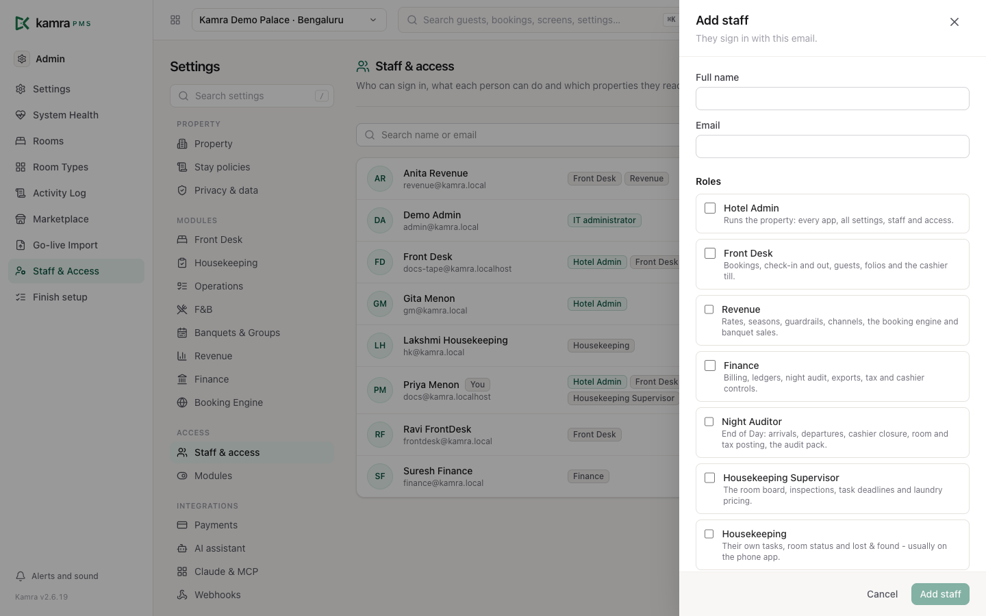Go to Room Types in sidebar
Viewport: 986px width, 616px height.
click(x=77, y=167)
